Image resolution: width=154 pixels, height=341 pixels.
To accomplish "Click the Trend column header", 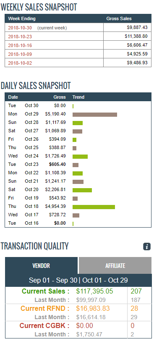I will (78, 97).
